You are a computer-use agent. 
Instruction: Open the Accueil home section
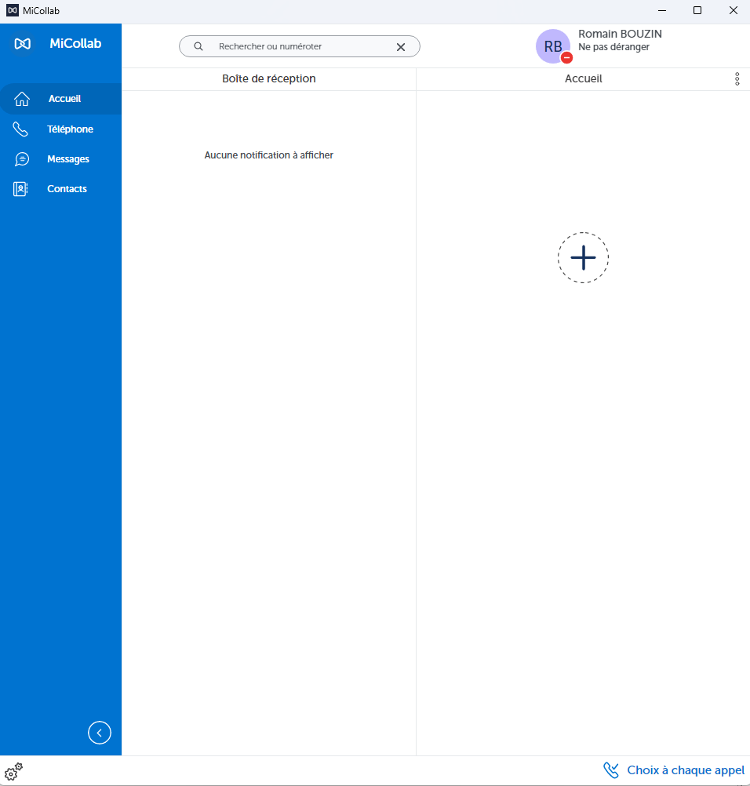(60, 99)
